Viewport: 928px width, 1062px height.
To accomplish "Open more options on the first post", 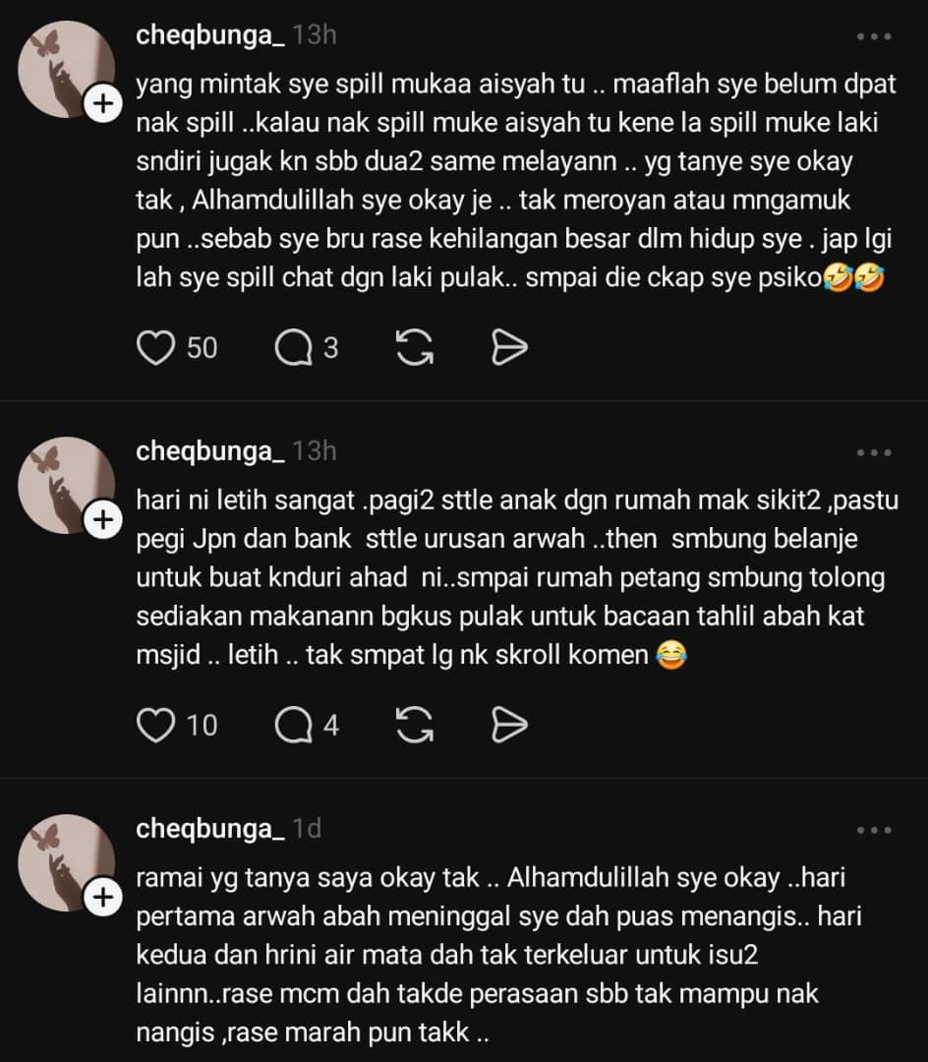I will pos(874,36).
